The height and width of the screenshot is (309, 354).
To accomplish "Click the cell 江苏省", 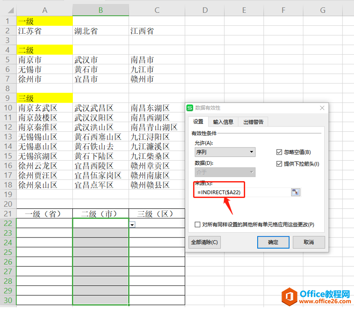I will click(44, 31).
